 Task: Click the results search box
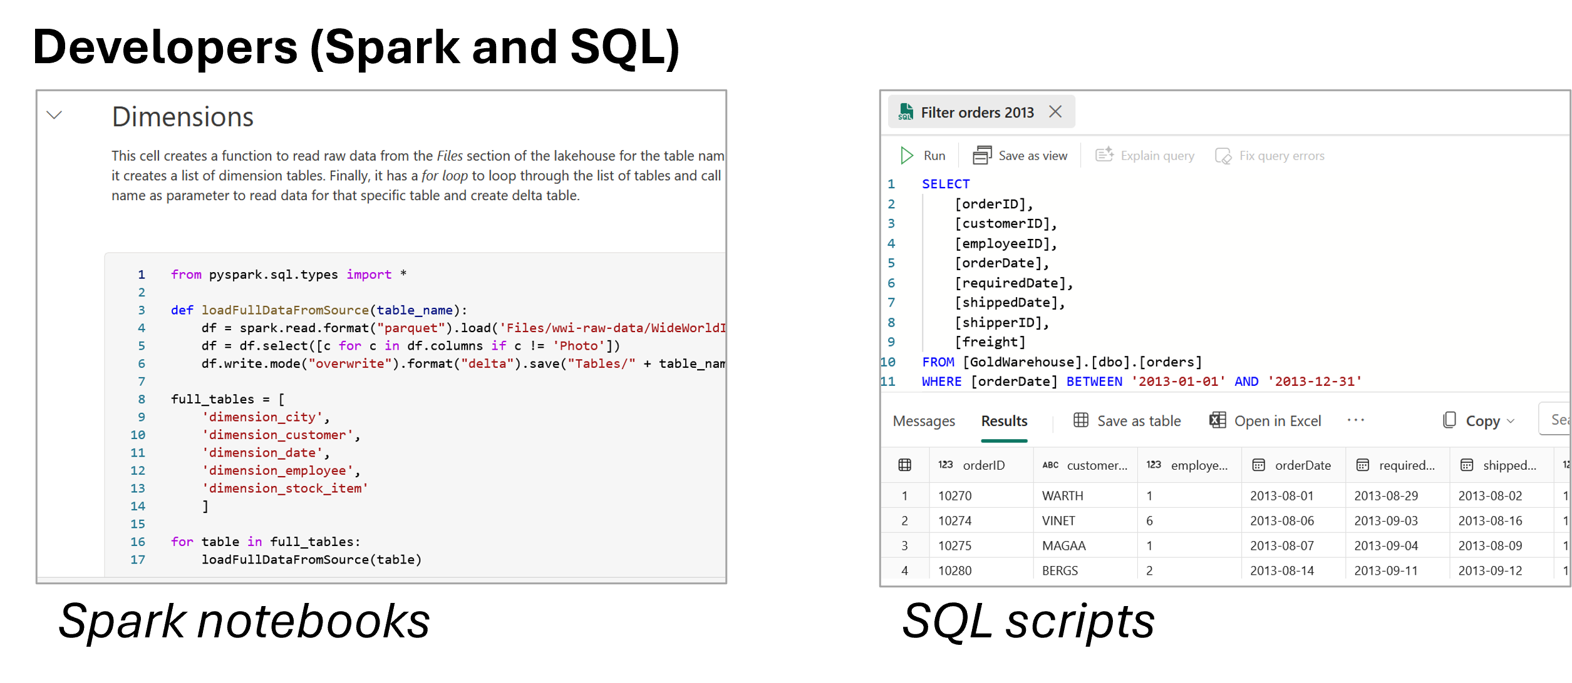pyautogui.click(x=1554, y=419)
